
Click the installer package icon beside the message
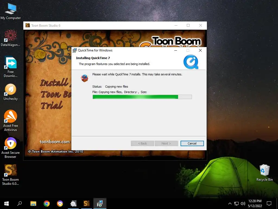click(x=85, y=78)
